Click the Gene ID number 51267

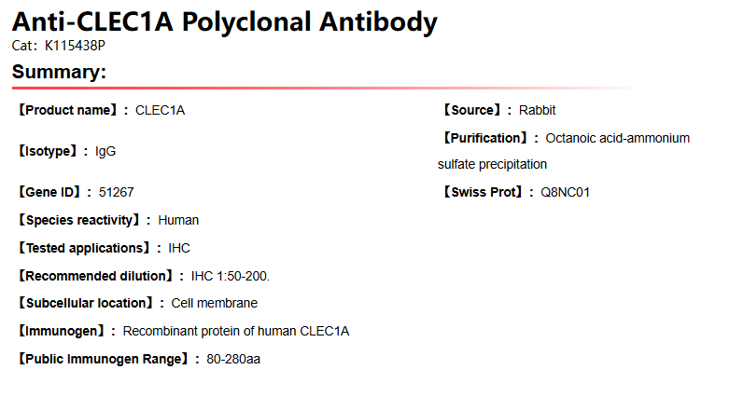pos(116,192)
